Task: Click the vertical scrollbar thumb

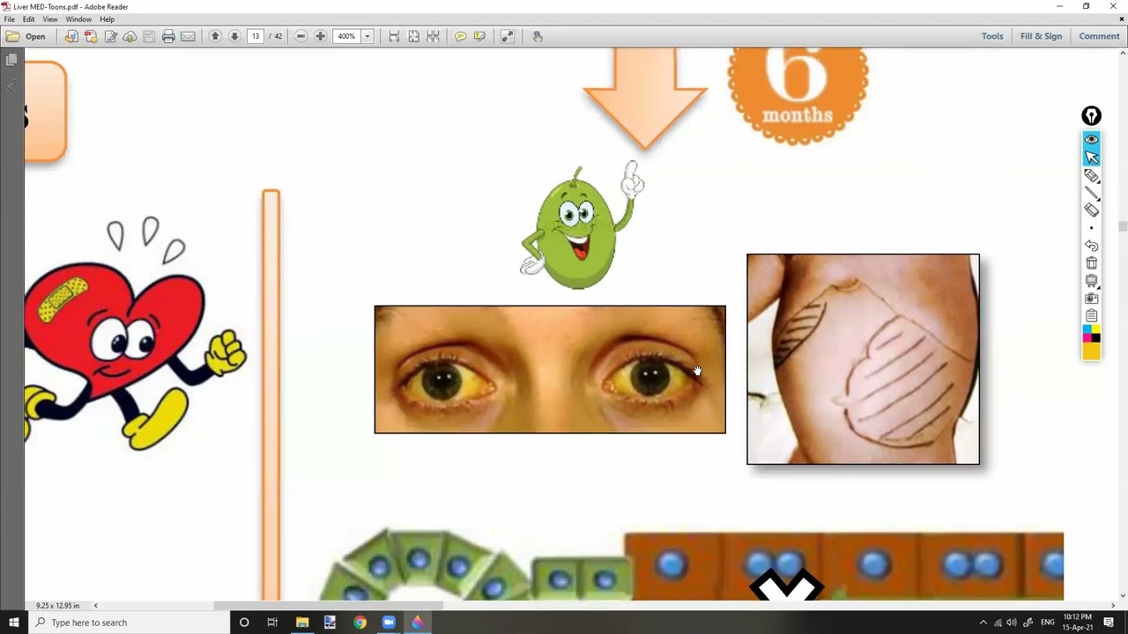Action: [1122, 226]
